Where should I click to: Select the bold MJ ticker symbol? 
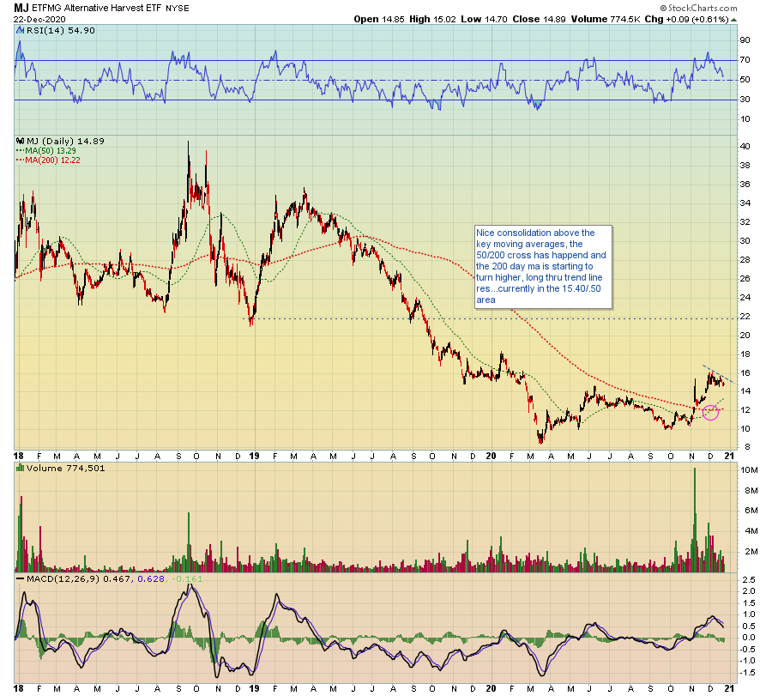point(21,8)
